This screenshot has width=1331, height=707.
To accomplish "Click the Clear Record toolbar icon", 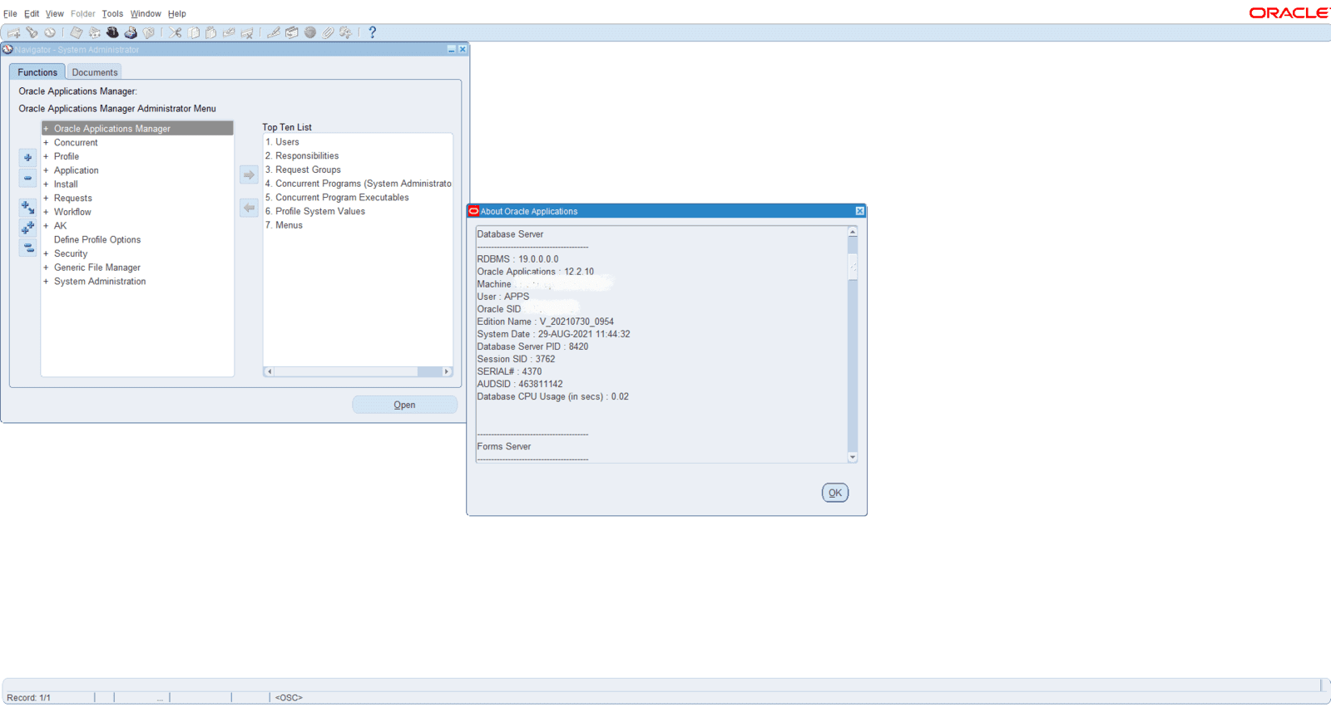I will point(229,32).
